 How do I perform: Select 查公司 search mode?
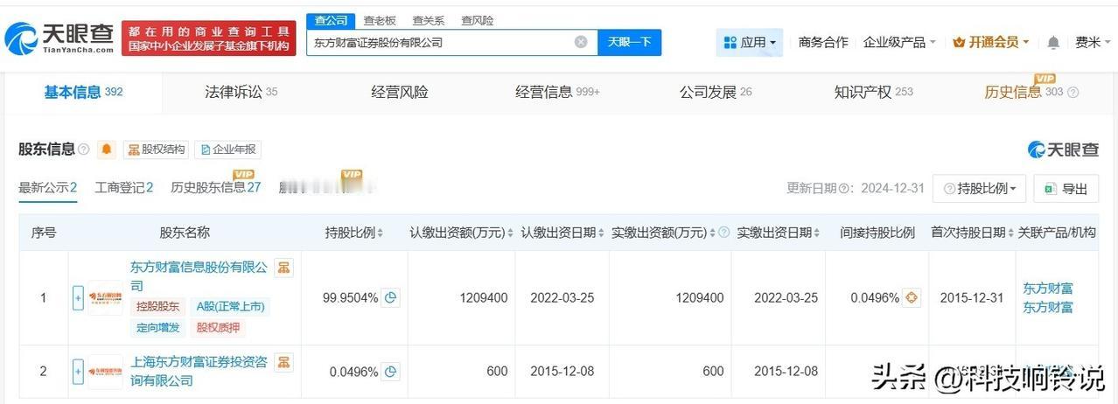click(331, 20)
